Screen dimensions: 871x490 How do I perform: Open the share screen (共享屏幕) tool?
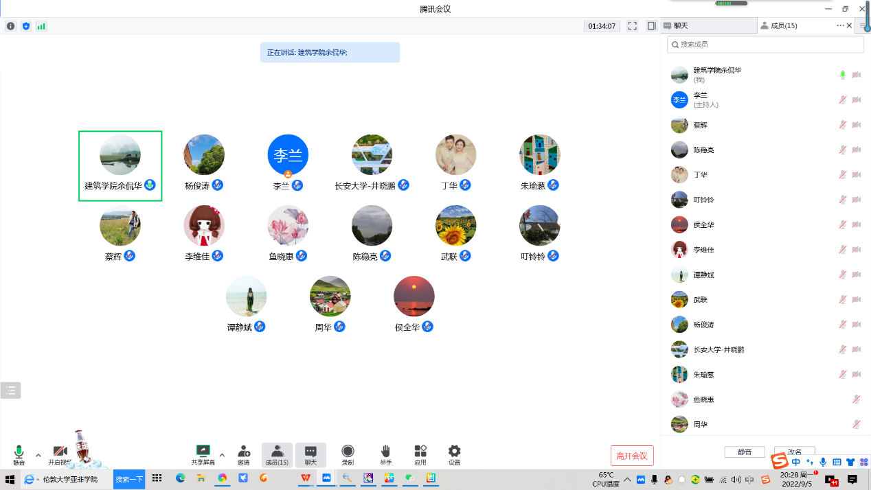pyautogui.click(x=203, y=454)
